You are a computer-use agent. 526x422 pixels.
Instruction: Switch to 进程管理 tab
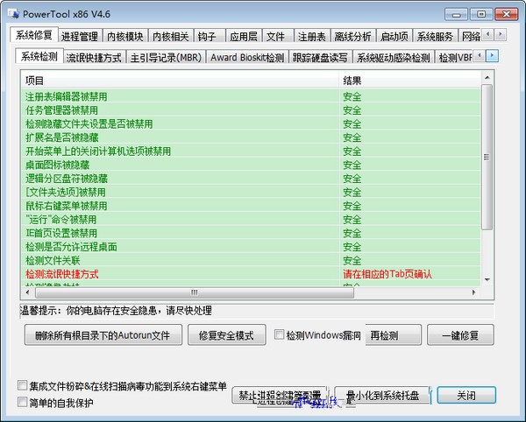80,36
